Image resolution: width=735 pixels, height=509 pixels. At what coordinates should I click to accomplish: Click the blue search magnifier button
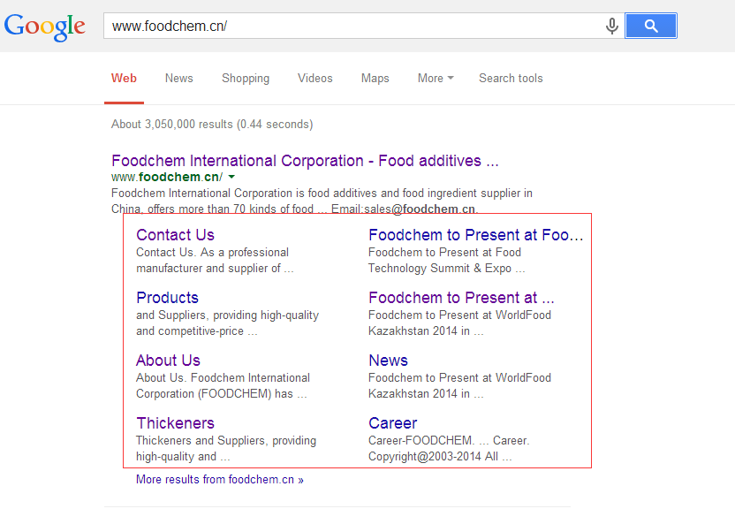point(650,26)
